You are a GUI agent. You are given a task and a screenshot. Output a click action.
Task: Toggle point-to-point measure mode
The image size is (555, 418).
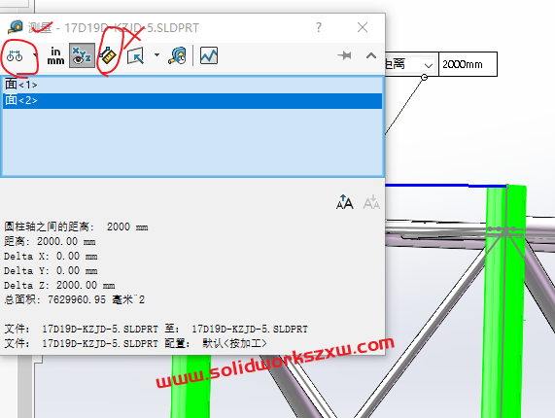click(108, 56)
